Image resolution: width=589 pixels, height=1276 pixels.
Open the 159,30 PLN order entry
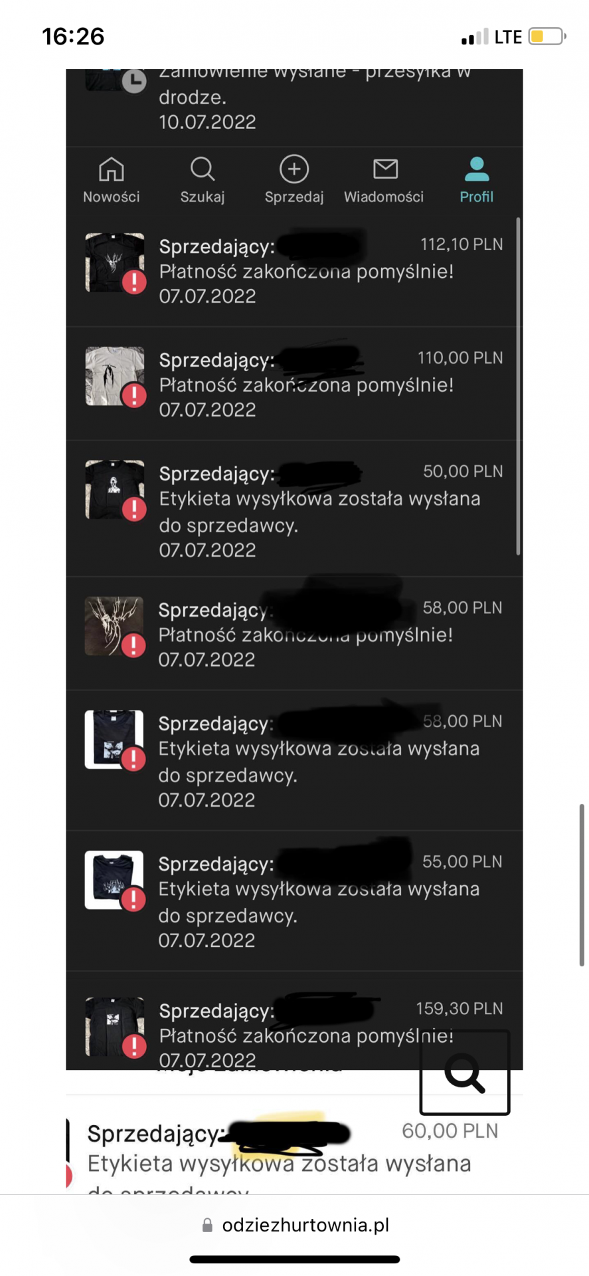[x=294, y=1021]
